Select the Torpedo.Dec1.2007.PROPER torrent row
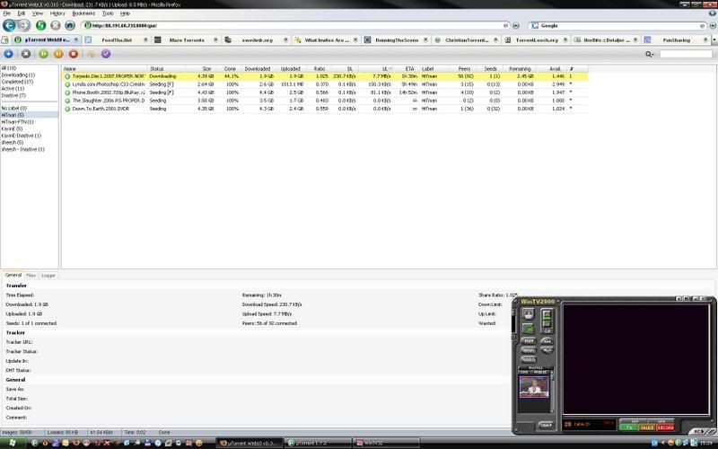This screenshot has width=718, height=449. click(x=325, y=76)
